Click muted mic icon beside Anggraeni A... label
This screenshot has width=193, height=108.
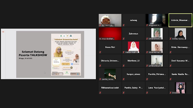[x=147, y=25]
